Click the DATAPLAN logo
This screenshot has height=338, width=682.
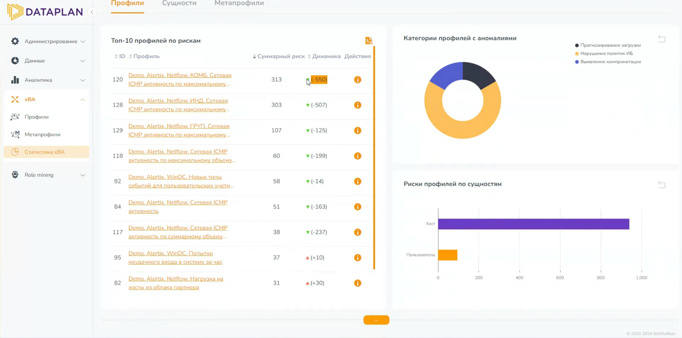coord(45,12)
